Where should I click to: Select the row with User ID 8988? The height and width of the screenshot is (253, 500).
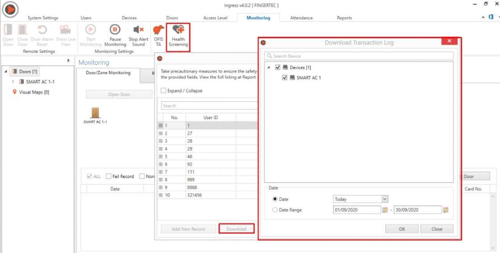[207, 187]
